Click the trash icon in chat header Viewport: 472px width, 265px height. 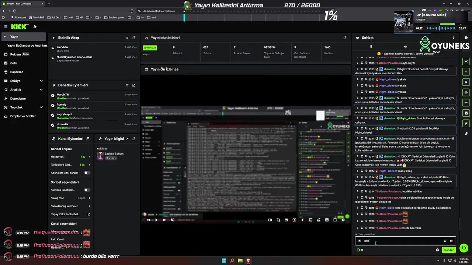click(x=371, y=47)
